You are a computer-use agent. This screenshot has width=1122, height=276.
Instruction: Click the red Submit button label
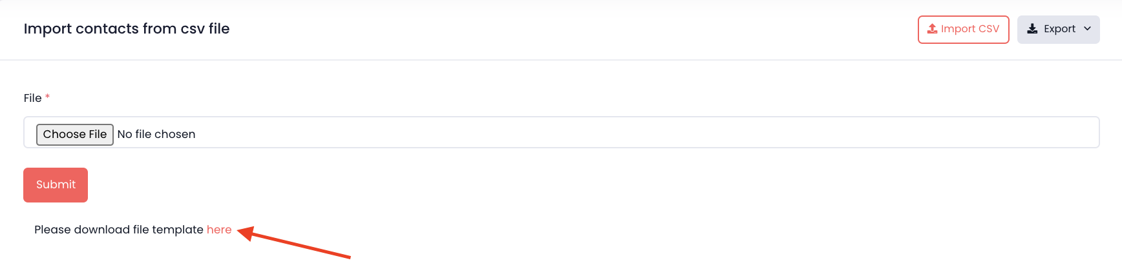56,184
